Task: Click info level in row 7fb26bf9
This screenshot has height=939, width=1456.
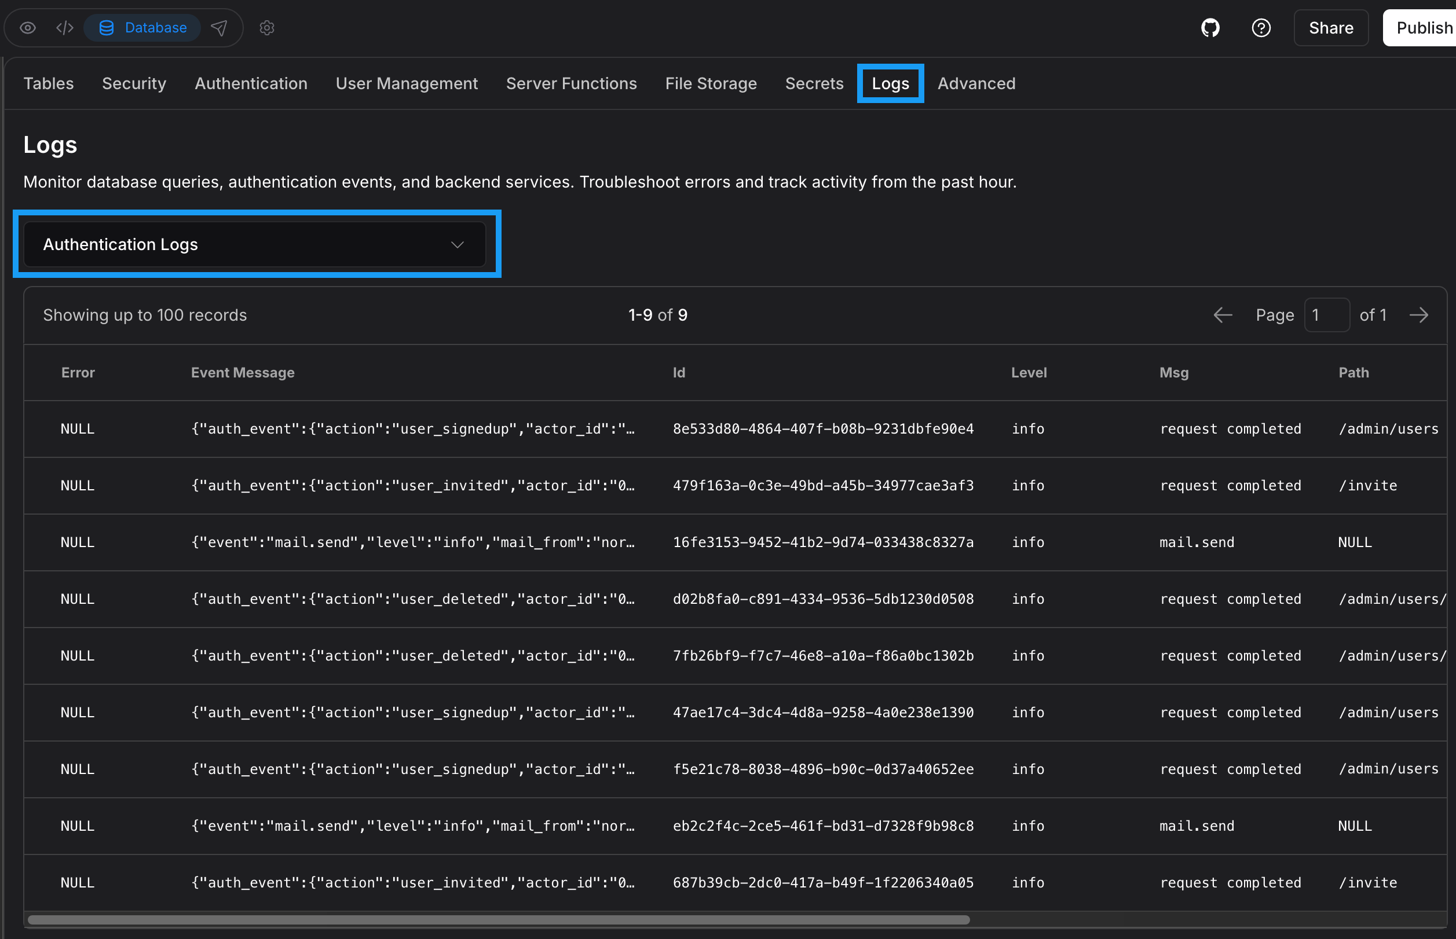Action: coord(1028,656)
